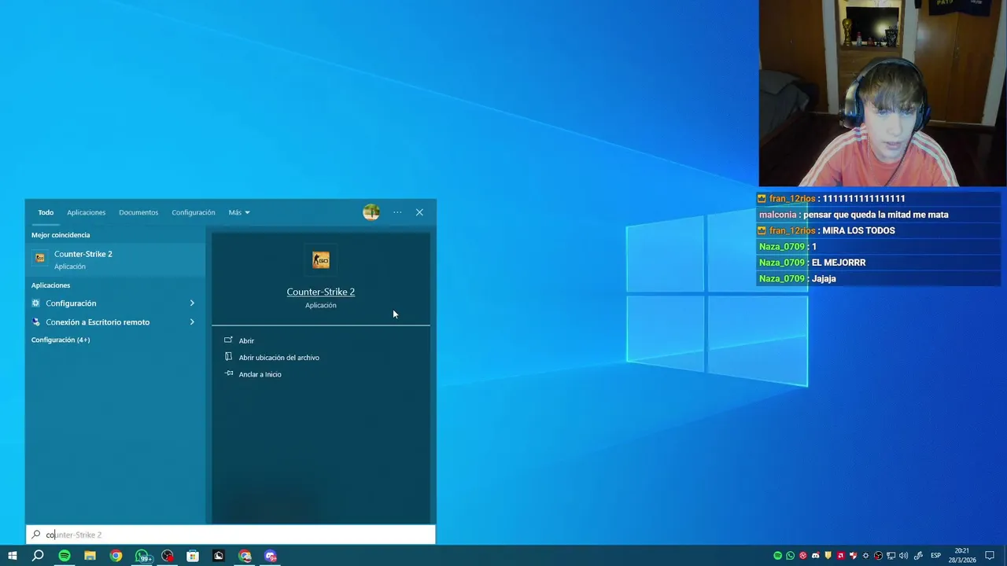
Task: Click the red circular tray icon
Action: 802,556
